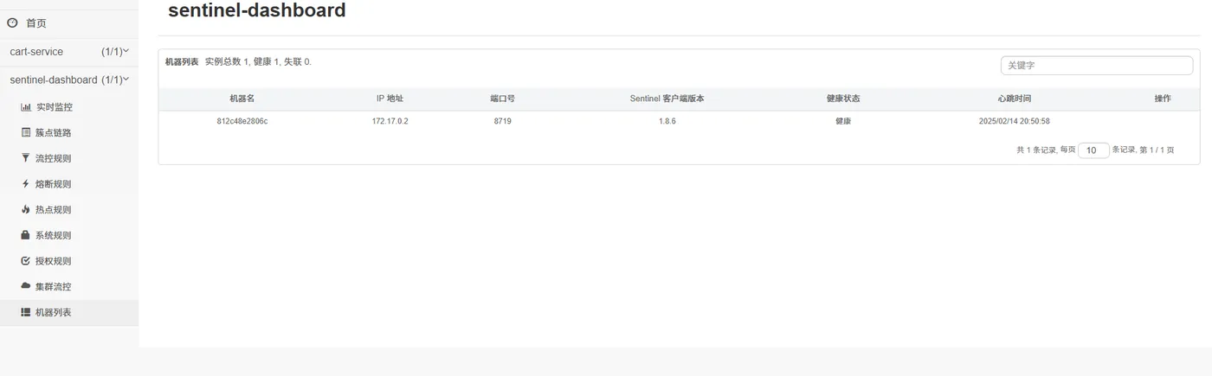This screenshot has width=1212, height=376.
Task: Click the home clock icon beside 首页
Action: [x=12, y=23]
